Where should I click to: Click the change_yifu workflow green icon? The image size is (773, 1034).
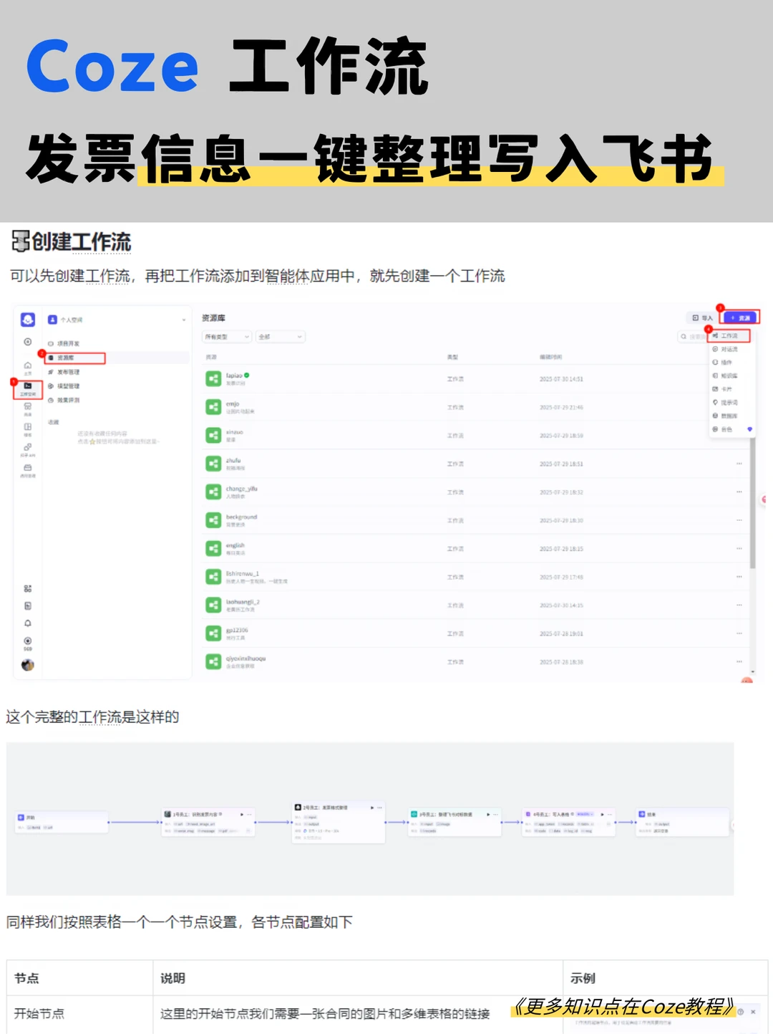pyautogui.click(x=213, y=492)
